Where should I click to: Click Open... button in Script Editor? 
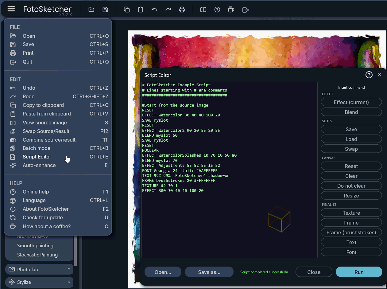(163, 272)
